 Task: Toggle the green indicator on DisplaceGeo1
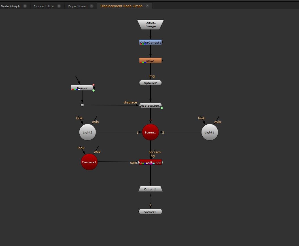[162, 108]
